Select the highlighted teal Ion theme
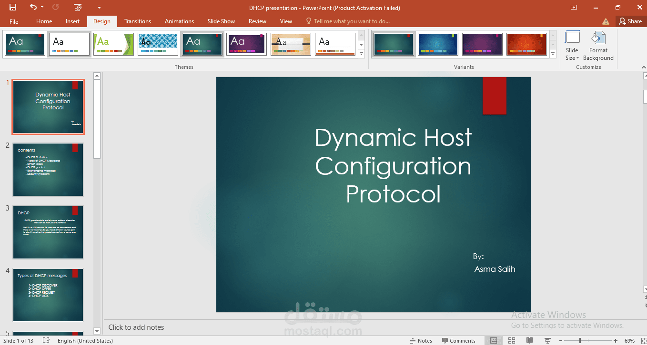The height and width of the screenshot is (345, 647). [202, 44]
